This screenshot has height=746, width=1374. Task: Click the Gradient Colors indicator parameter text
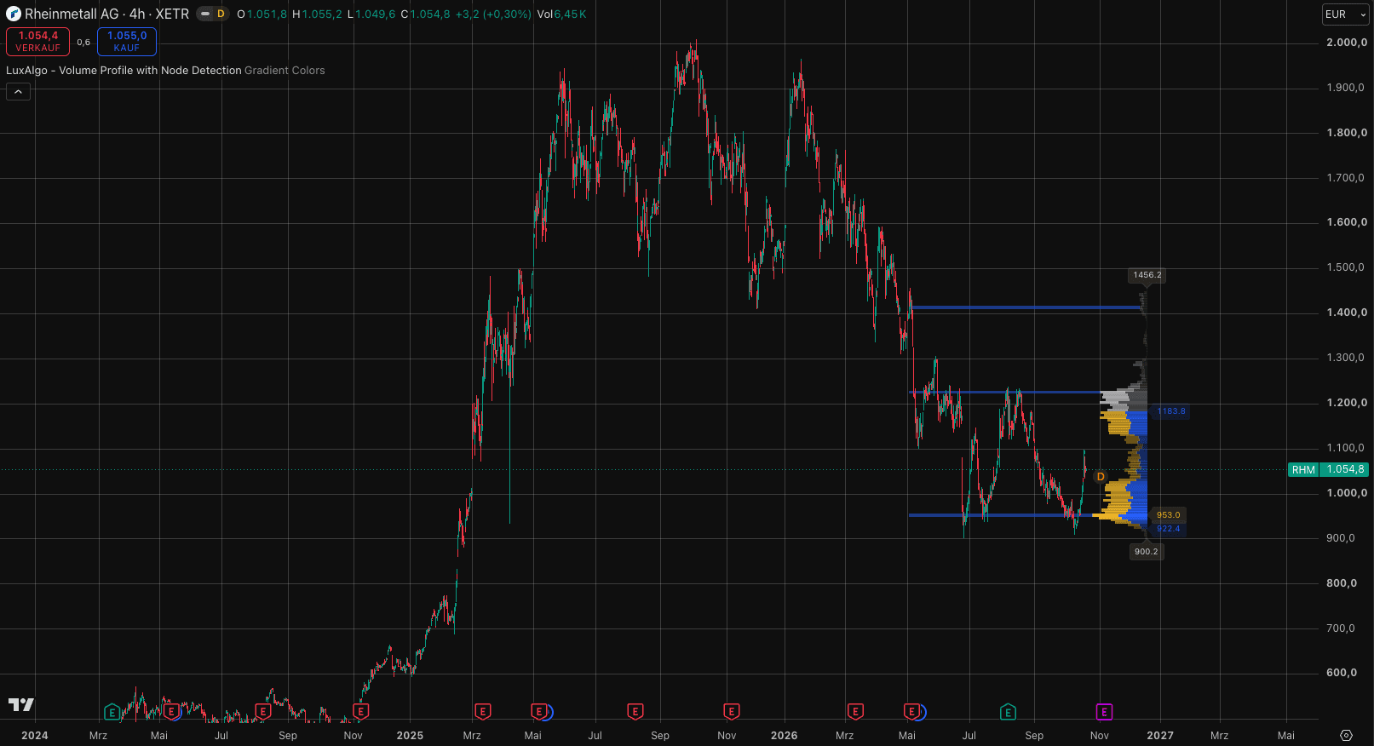click(285, 71)
